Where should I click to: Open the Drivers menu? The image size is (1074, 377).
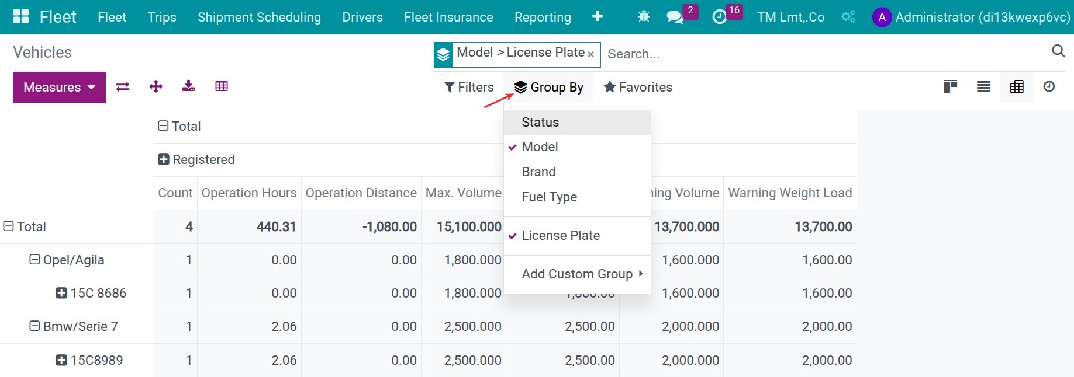pos(362,17)
